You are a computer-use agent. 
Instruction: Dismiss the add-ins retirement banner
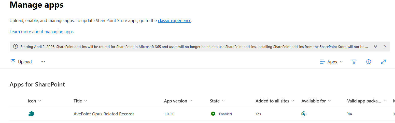pos(385,46)
